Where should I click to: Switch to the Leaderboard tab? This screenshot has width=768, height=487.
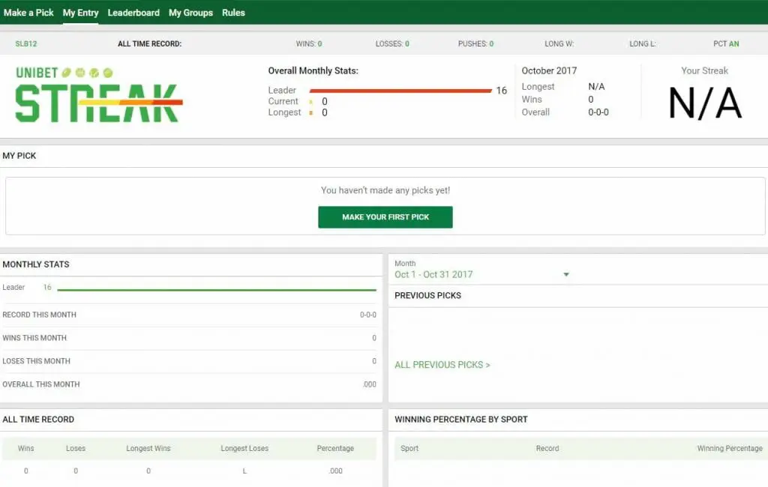(133, 13)
